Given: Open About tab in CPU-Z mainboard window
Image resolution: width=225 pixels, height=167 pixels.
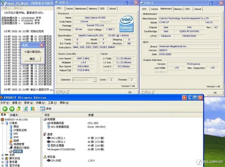Looking at the screenshot, I should pyautogui.click(x=198, y=9).
